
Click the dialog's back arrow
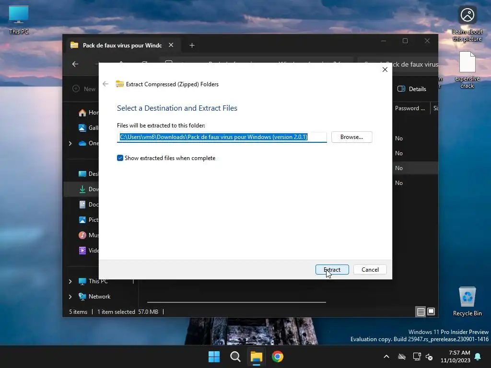pos(105,84)
